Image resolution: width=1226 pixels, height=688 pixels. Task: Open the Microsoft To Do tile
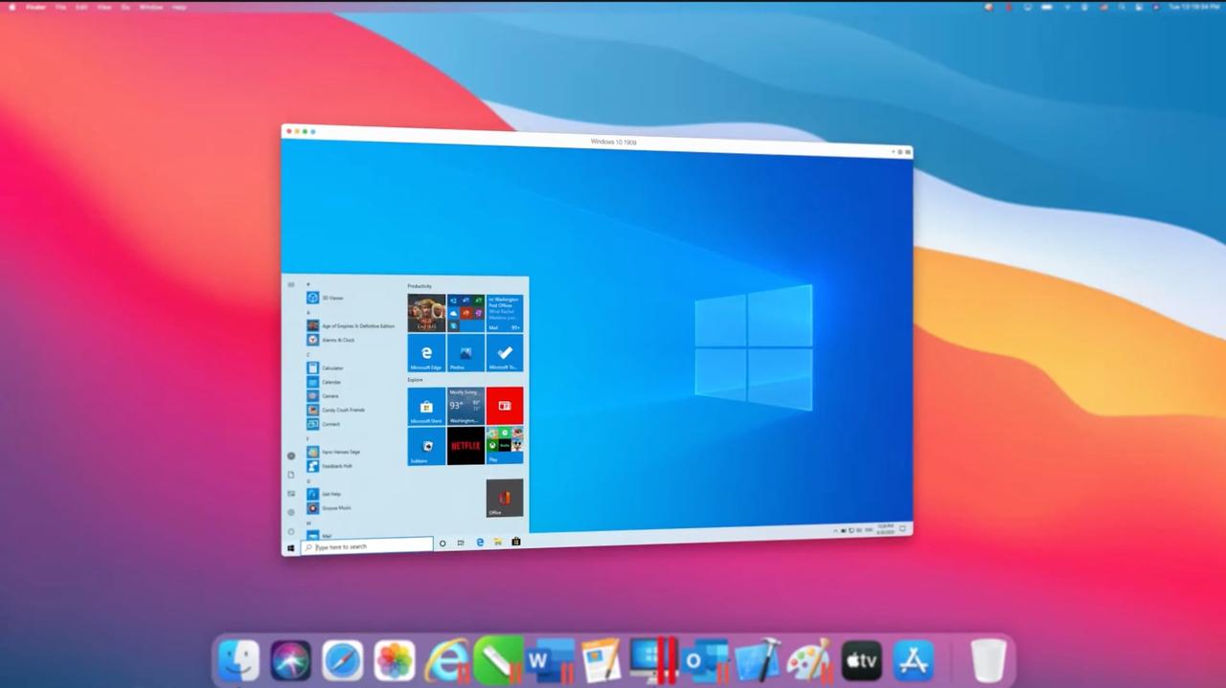point(505,352)
